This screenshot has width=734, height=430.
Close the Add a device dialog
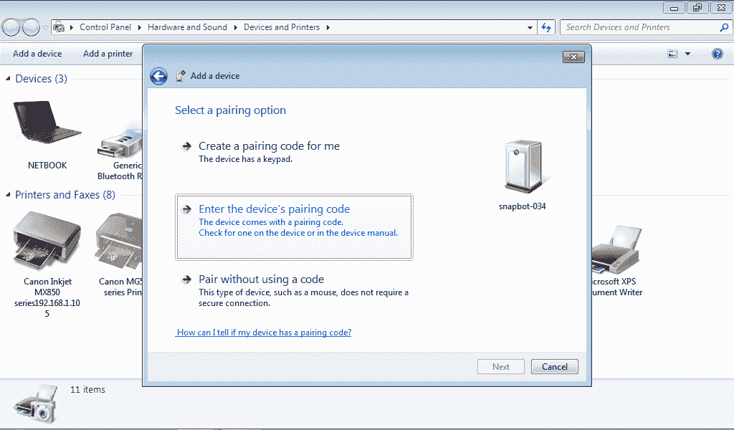coord(573,57)
